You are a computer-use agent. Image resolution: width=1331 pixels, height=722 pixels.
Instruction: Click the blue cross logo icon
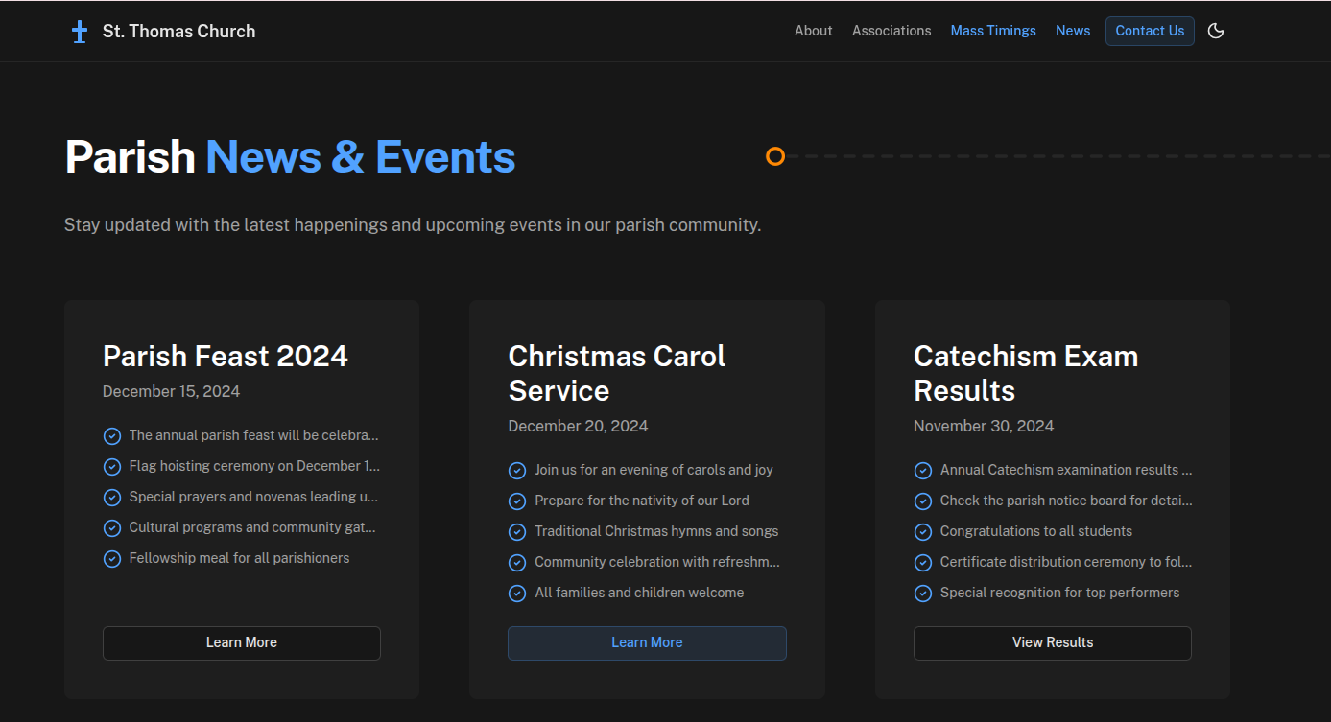(x=80, y=32)
